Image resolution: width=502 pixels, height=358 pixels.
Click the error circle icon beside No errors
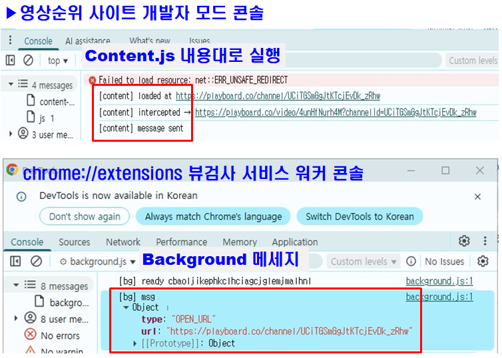click(30, 334)
